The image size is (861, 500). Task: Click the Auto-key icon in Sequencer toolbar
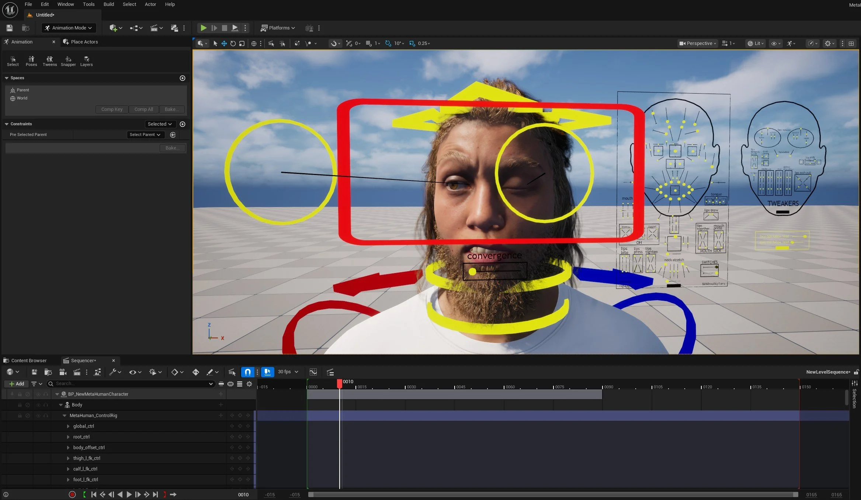tap(196, 372)
